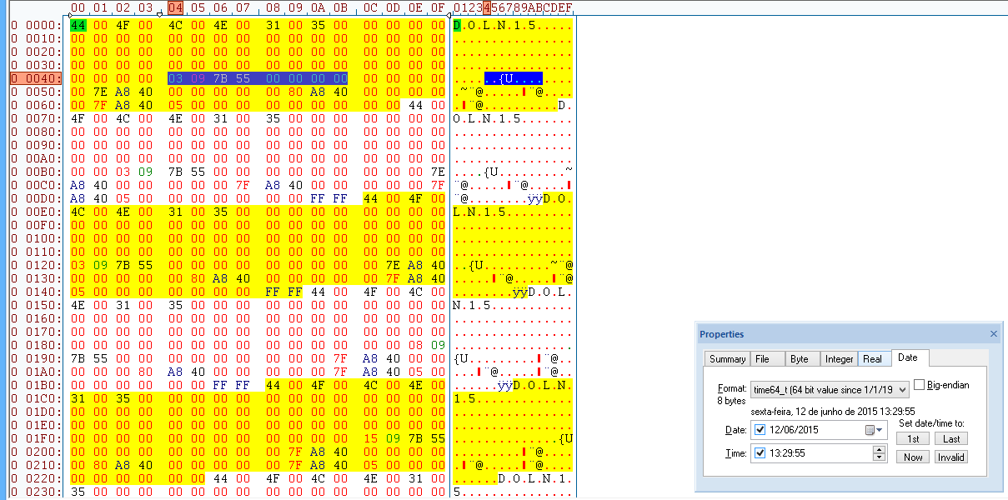
Task: Decrement time with the down spinner arrow
Action: pos(879,457)
